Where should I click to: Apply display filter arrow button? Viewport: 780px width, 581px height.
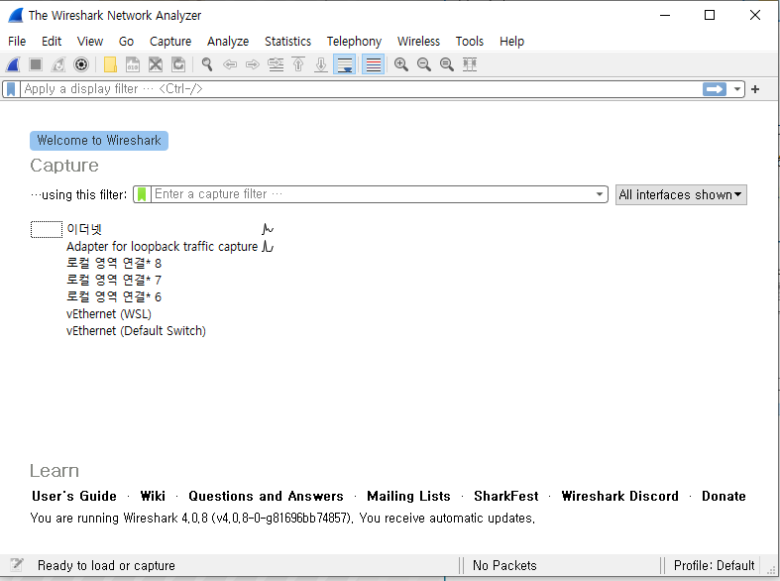715,89
